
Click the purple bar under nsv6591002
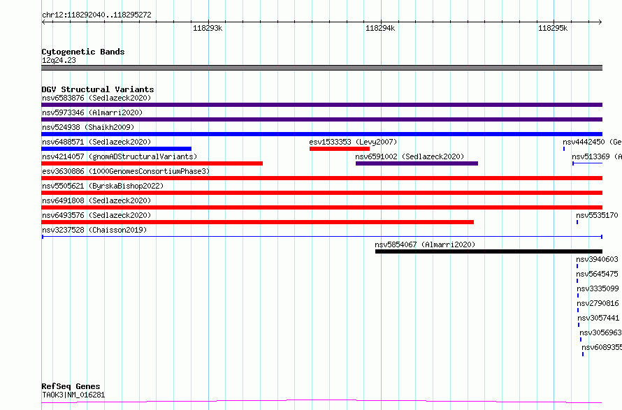tap(417, 163)
